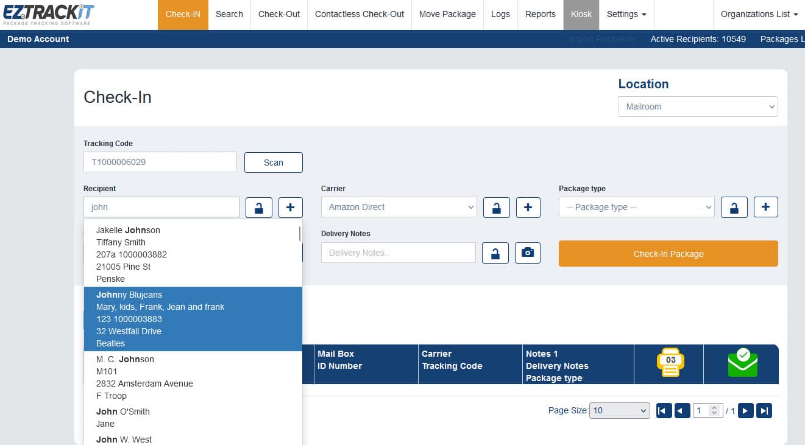Click the camera icon beside Delivery Notes

click(x=527, y=253)
